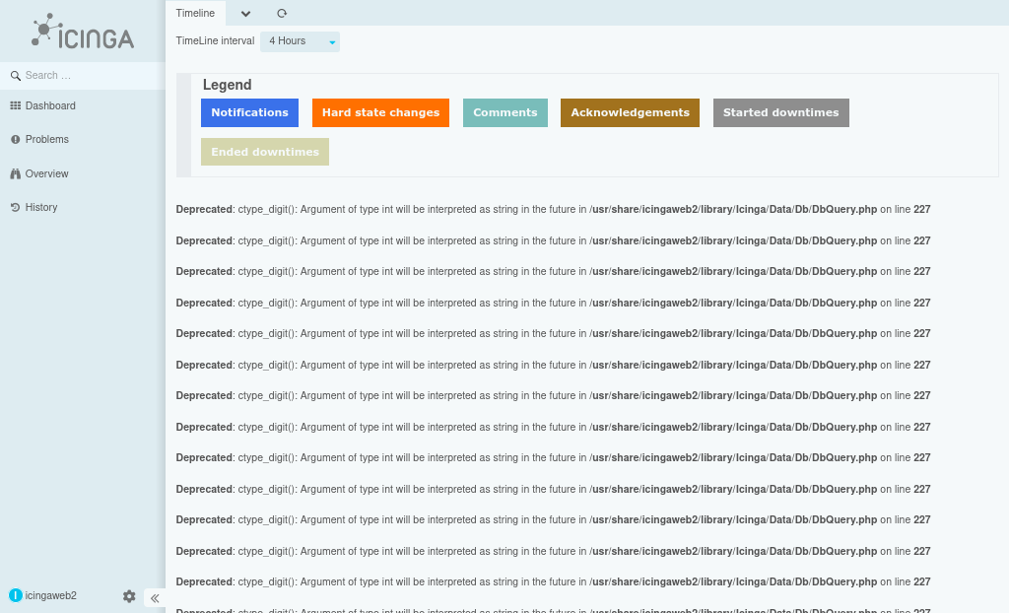Screen dimensions: 1009x613
Task: Open the 4 Hours interval dropdown
Action: pyautogui.click(x=300, y=41)
